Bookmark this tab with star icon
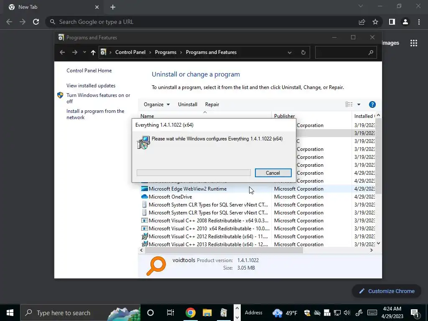This screenshot has height=321, width=428. [x=375, y=22]
